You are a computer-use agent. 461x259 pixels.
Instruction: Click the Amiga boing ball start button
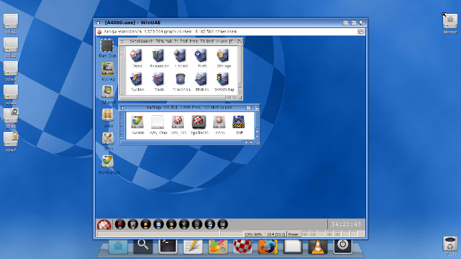pyautogui.click(x=104, y=224)
